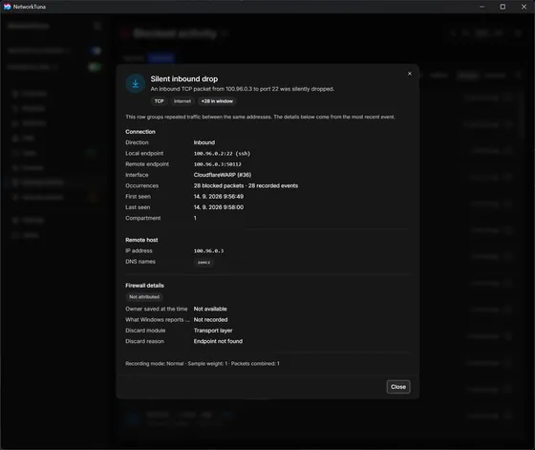The image size is (535, 450).
Task: Select the local endpoint 100.96.0.2:22 (ssh)
Action: 222,154
